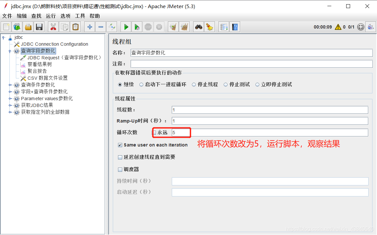
Task: Click the Open file folder icon
Action: 28,27
